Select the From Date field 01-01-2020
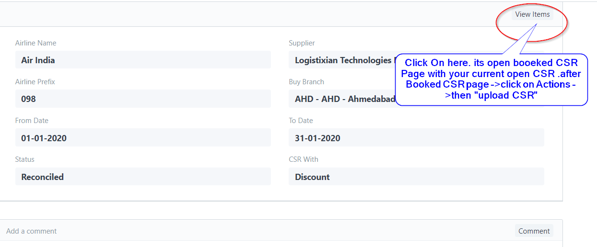The height and width of the screenshot is (247, 597). pos(143,137)
